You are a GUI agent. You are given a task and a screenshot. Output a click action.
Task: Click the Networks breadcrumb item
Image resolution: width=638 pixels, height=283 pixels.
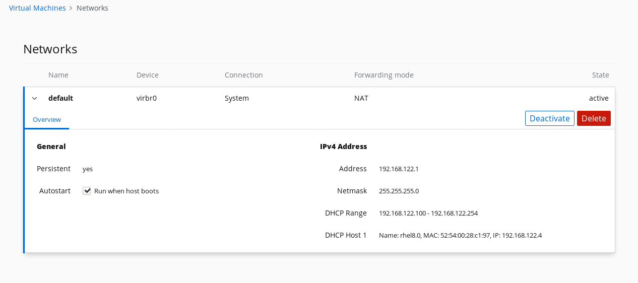coord(92,8)
